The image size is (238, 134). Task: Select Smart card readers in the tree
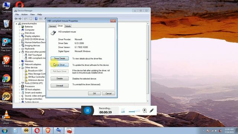click(33, 93)
